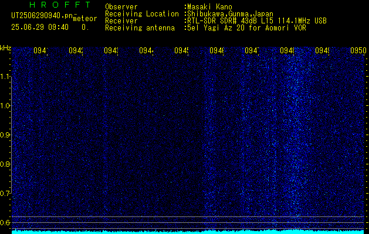The height and width of the screenshot is (234, 369).
Task: Click the 0.9 kHz axis label
Action: 6,135
